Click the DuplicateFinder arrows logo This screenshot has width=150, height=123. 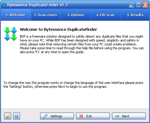pos(10,34)
